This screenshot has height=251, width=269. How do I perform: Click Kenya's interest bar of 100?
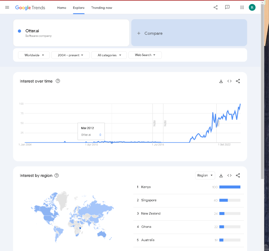230,187
